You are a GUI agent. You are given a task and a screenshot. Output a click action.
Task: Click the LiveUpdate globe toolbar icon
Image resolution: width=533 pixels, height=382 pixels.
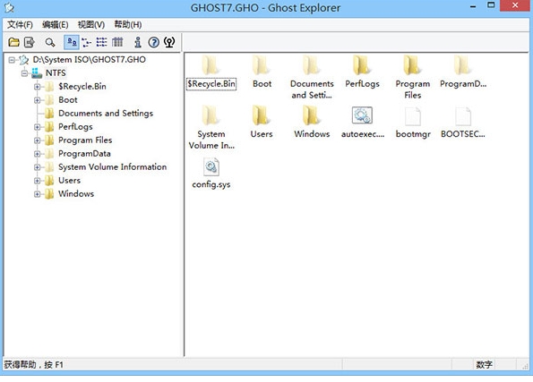[169, 42]
